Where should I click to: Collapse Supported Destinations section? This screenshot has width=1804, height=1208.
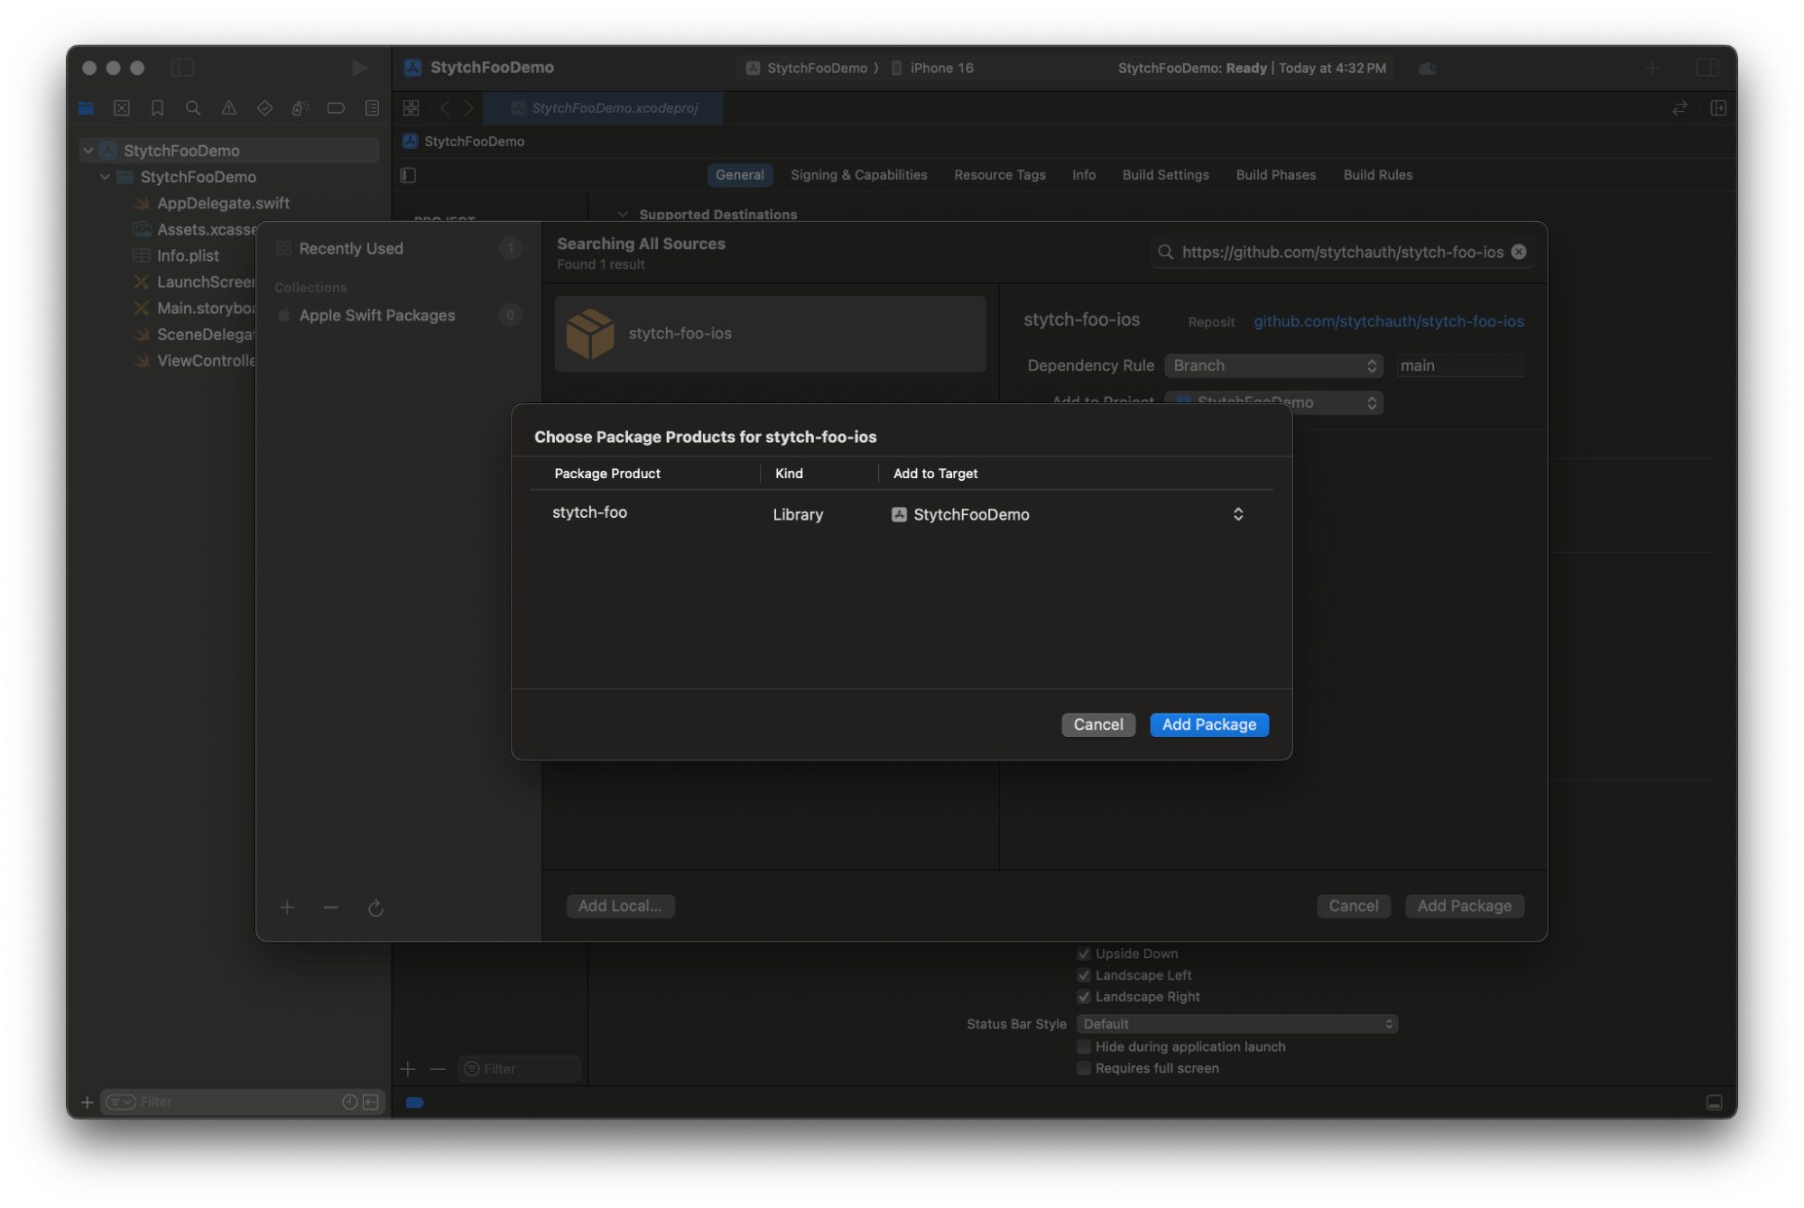[x=623, y=215]
